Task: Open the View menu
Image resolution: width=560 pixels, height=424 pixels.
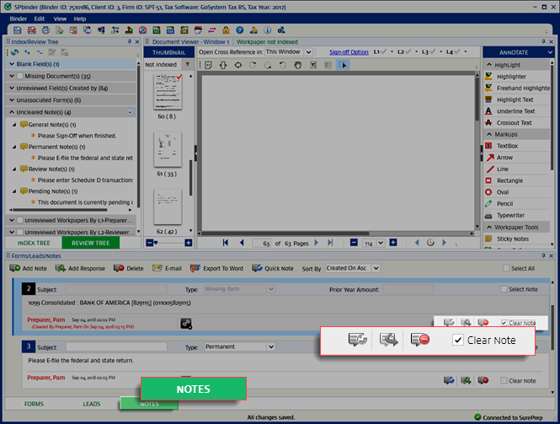Action: pos(60,18)
